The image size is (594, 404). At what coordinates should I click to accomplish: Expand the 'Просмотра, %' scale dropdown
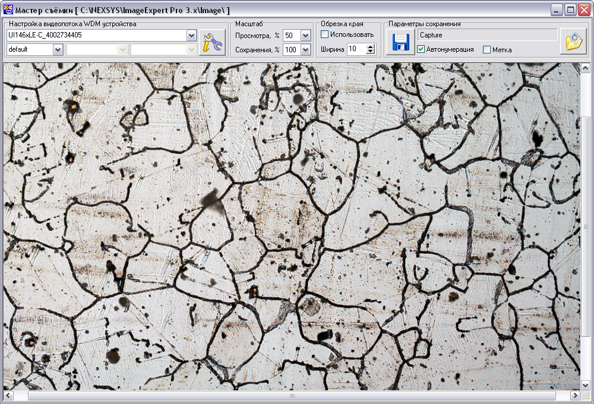click(x=305, y=36)
